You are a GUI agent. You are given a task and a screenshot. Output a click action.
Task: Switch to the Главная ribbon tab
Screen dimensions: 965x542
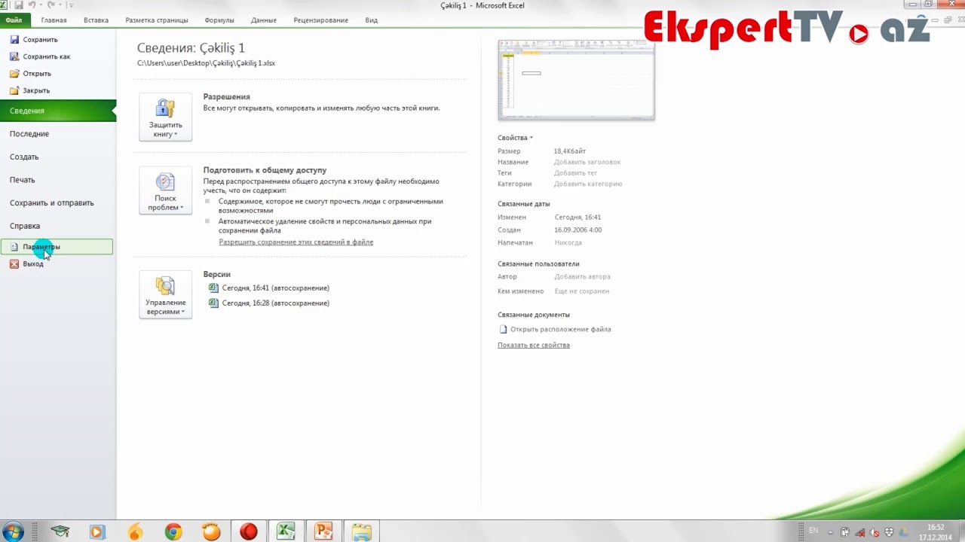(54, 20)
